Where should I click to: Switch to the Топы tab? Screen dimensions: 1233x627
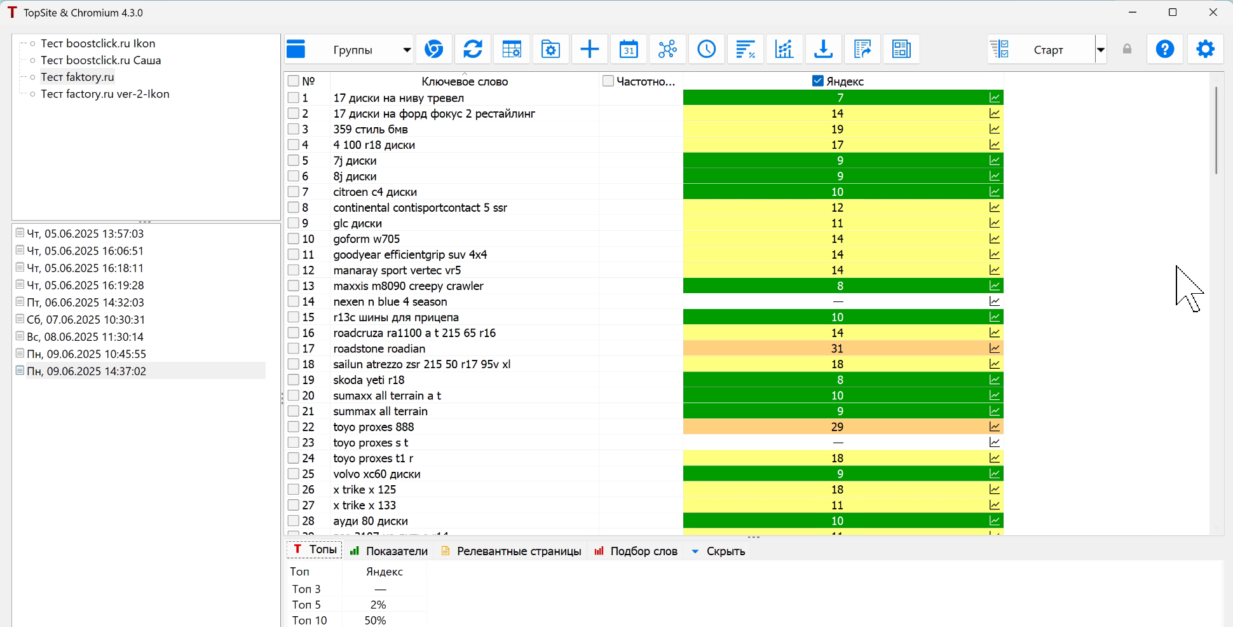(x=315, y=549)
